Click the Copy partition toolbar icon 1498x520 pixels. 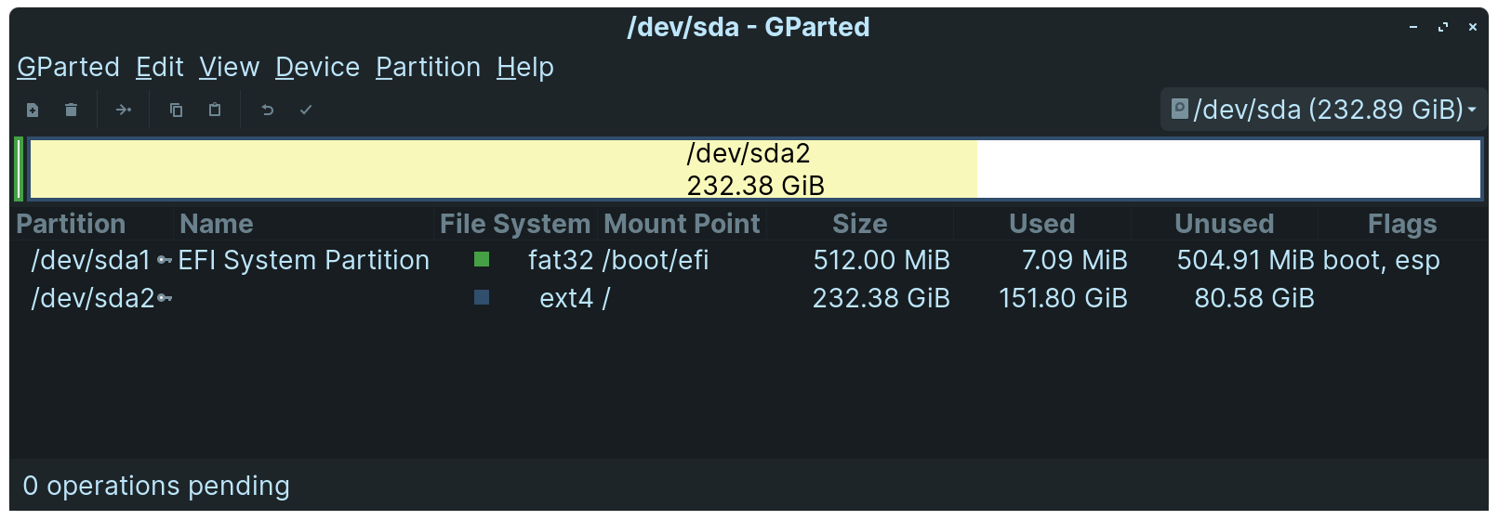176,110
